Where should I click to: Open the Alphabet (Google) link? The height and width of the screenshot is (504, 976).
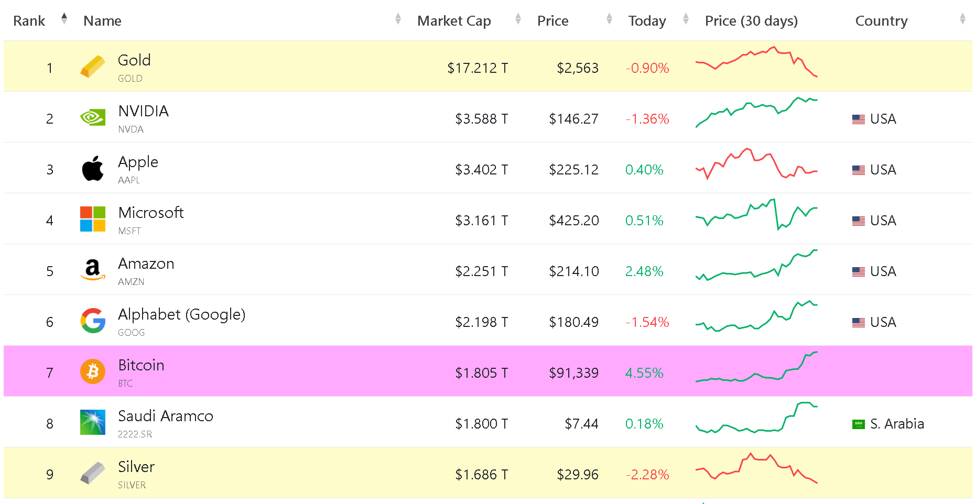tap(181, 314)
